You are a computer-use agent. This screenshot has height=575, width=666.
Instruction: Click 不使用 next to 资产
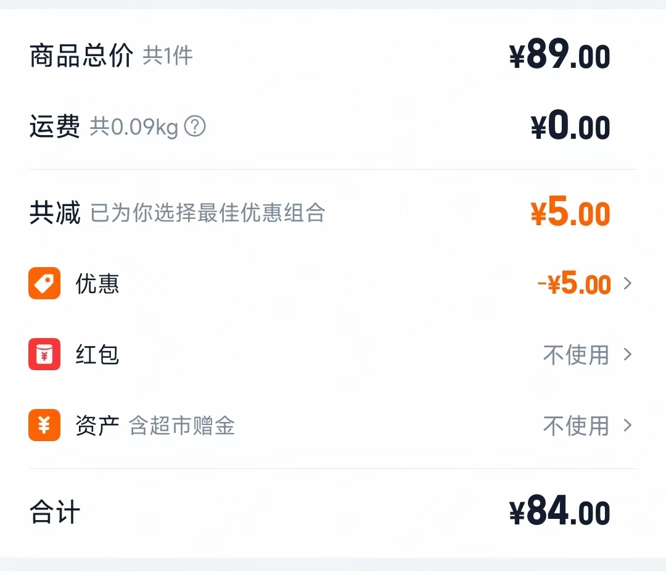coord(575,426)
